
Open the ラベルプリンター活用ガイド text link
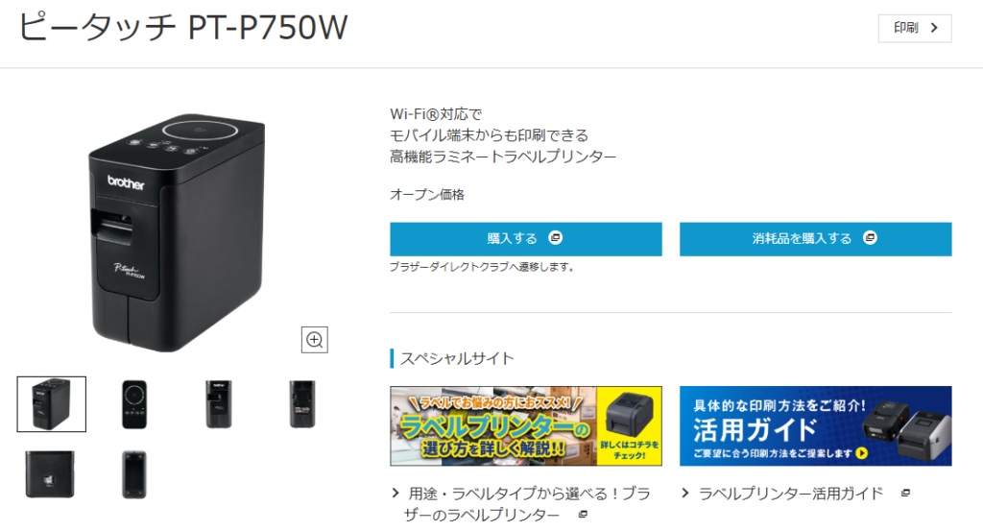pyautogui.click(x=791, y=494)
